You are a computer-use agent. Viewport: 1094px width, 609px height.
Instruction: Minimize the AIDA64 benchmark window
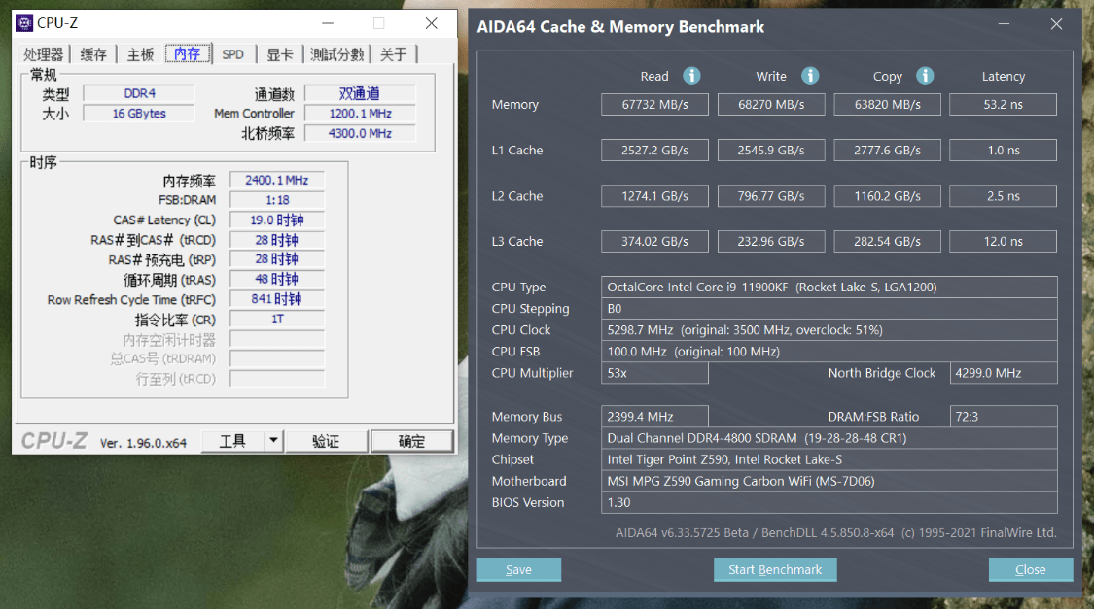click(1004, 24)
